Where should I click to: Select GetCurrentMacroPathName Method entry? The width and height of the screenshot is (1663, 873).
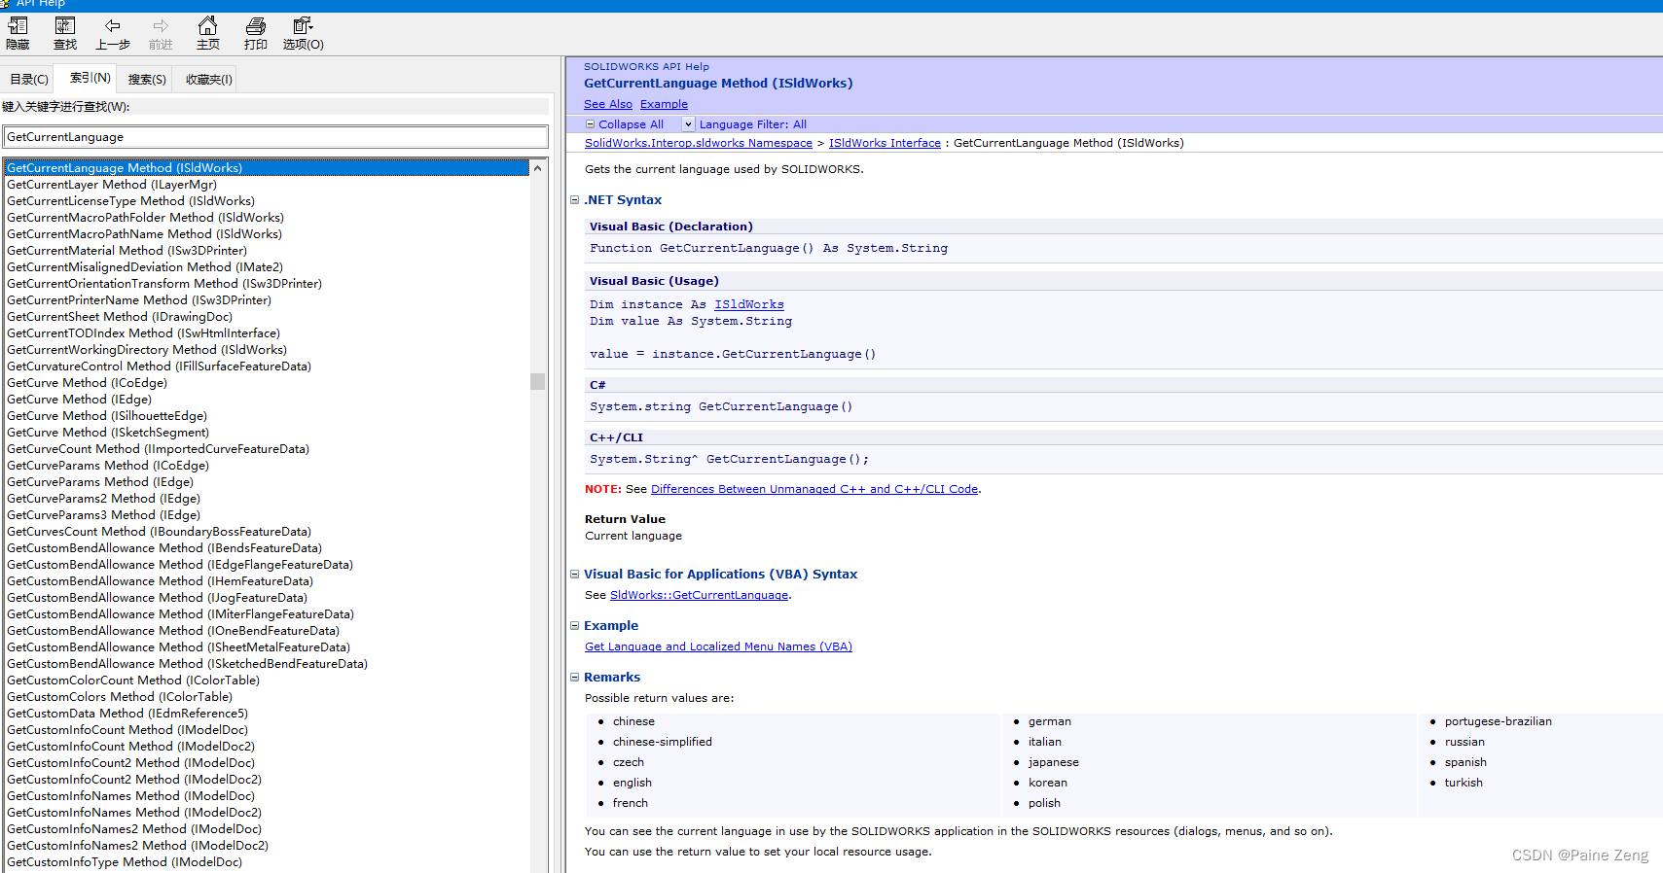(144, 234)
